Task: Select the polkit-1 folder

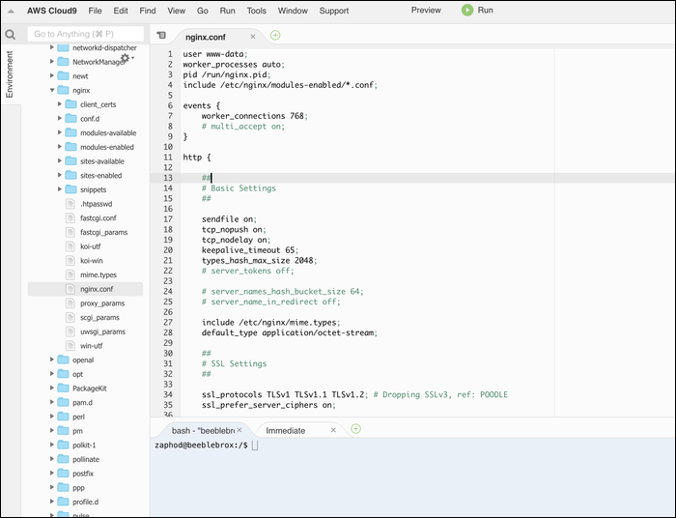Action: (x=84, y=446)
